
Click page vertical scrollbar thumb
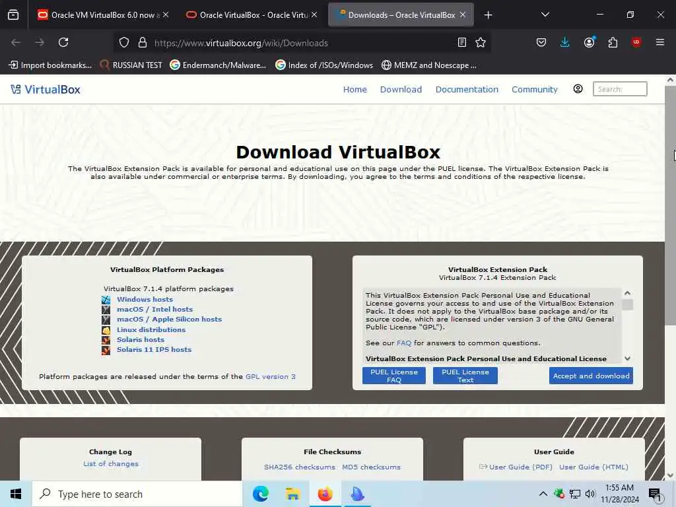[x=670, y=206]
